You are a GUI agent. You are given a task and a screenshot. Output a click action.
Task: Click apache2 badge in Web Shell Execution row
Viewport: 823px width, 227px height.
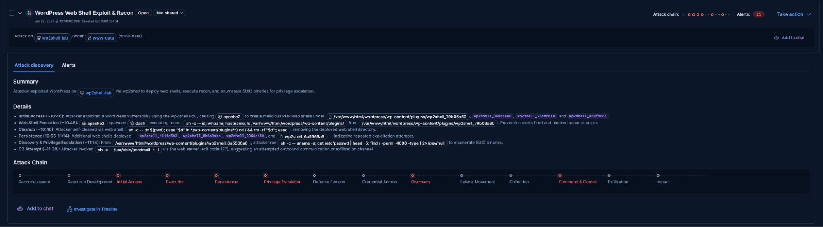(x=93, y=123)
